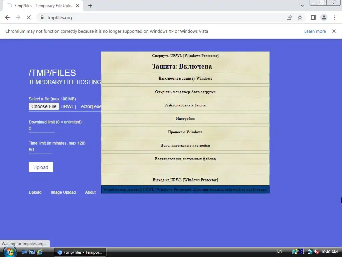Click Show desktop quick launch icon

(x=24, y=252)
